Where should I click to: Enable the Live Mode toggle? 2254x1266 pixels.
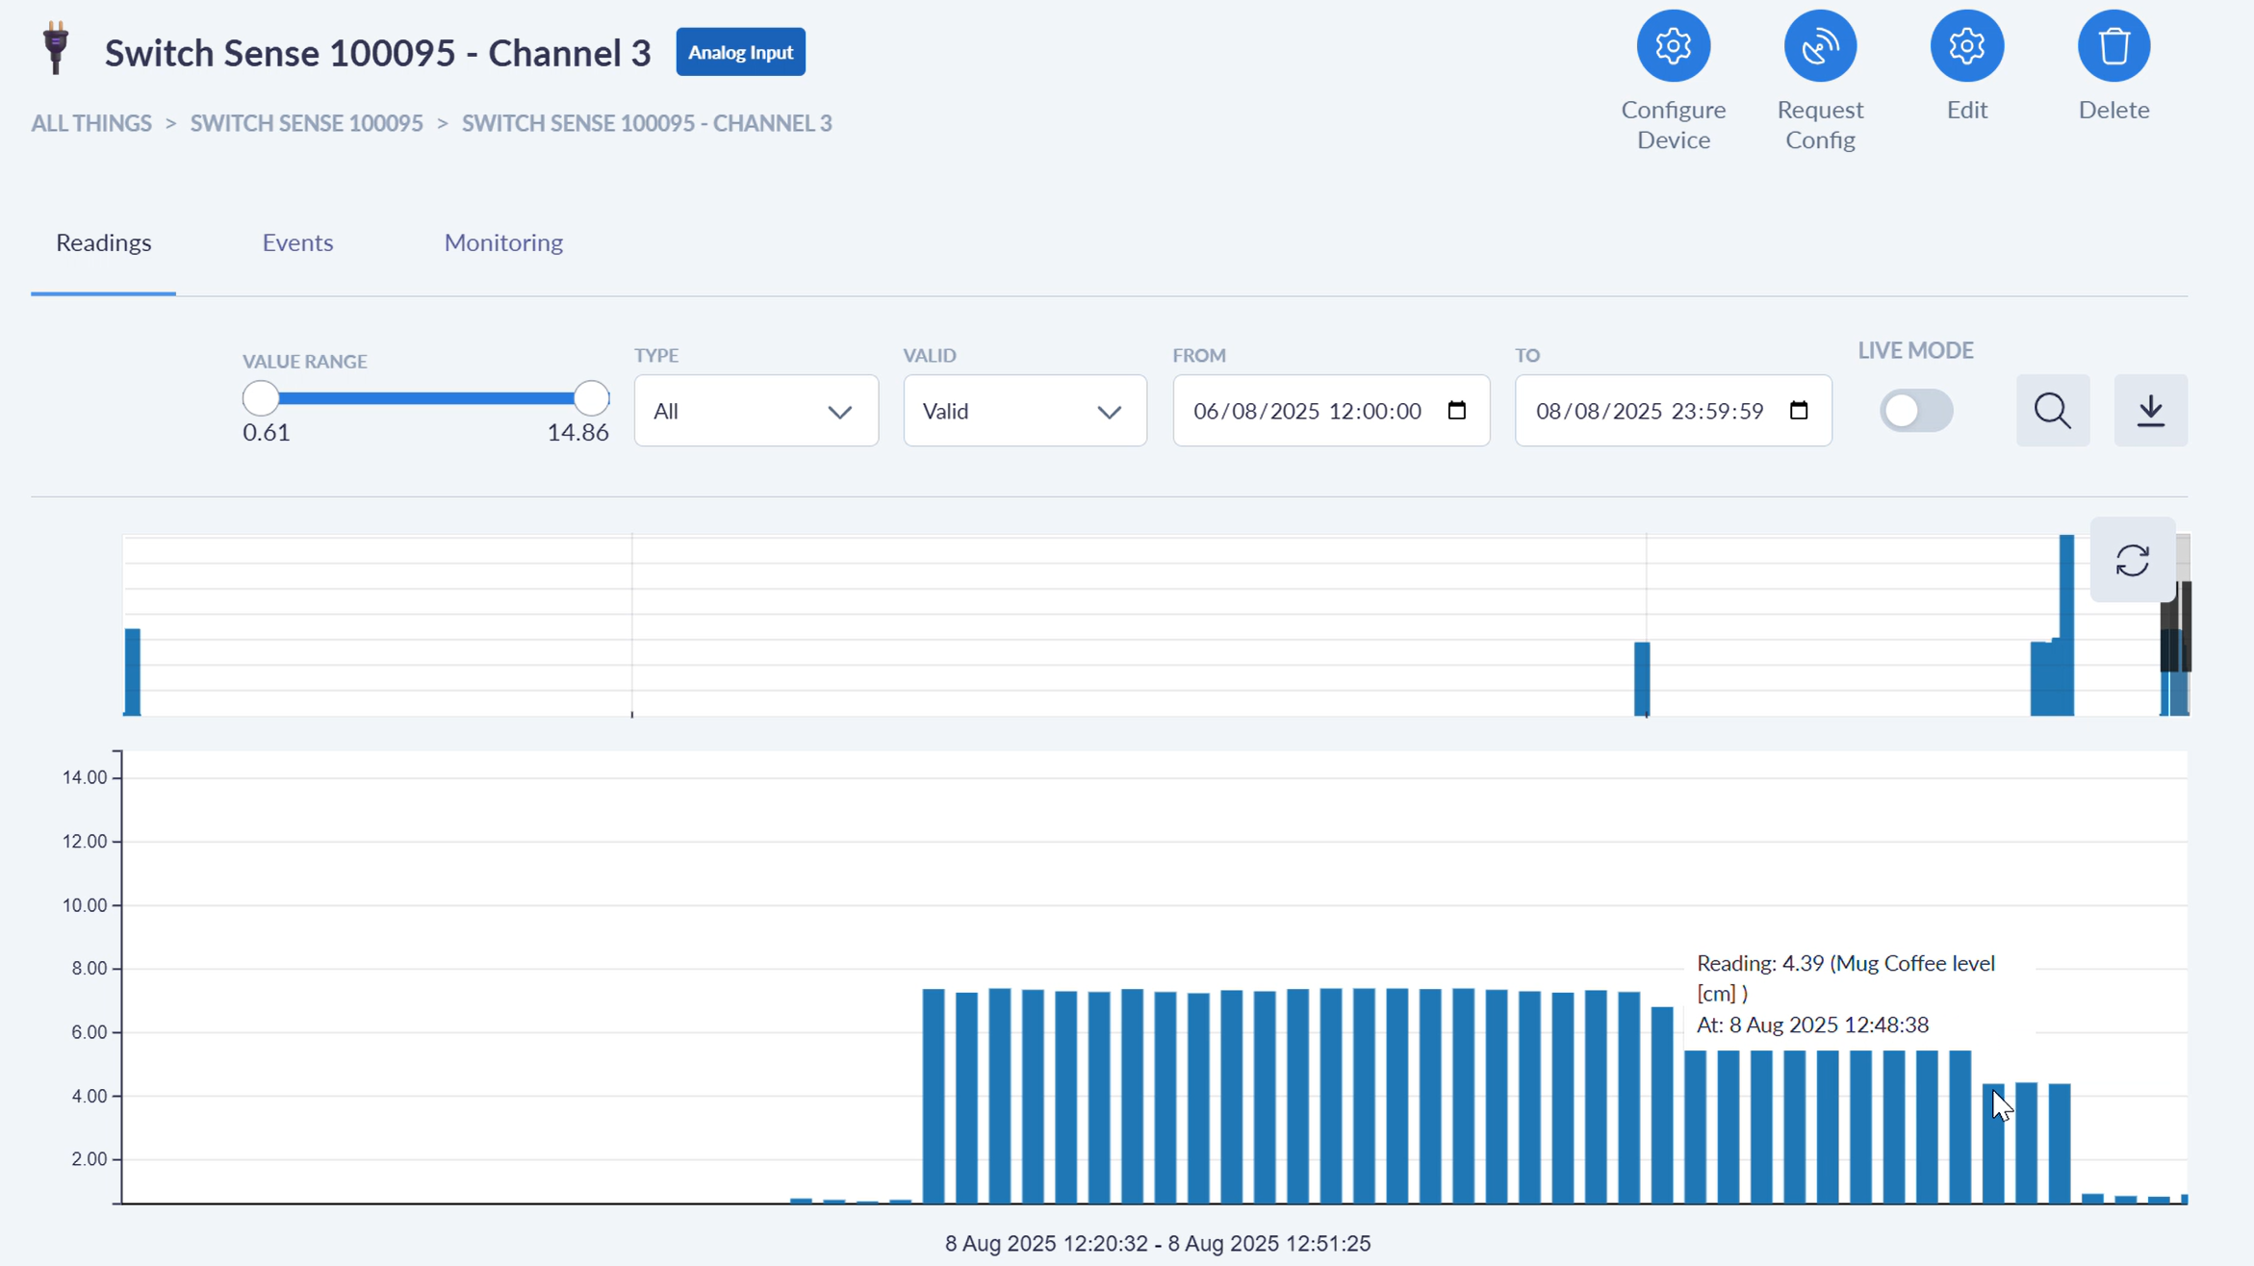(x=1915, y=411)
